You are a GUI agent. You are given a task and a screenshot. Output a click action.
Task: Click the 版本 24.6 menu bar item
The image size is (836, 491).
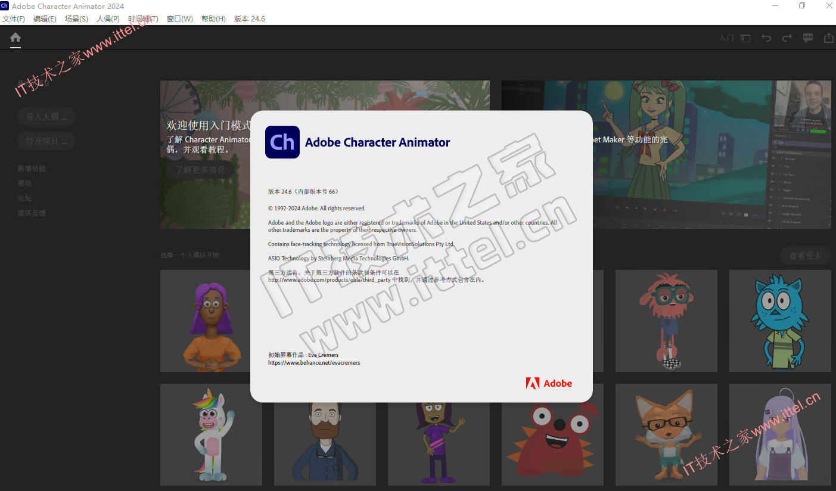coord(250,18)
